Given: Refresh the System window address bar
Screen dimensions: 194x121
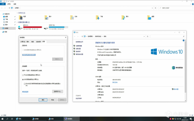Looking at the screenshot, I should point(147,36).
